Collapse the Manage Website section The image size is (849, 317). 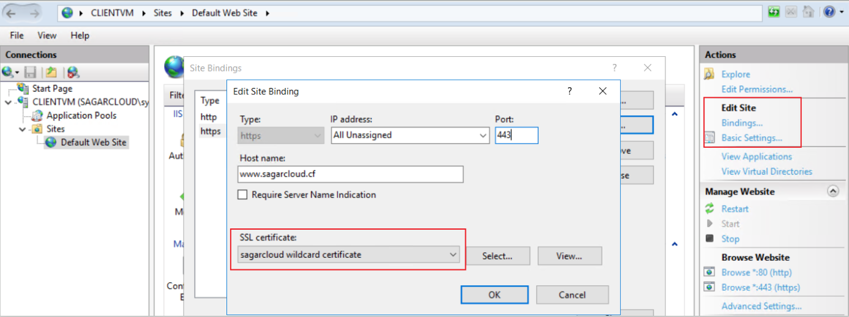click(832, 191)
